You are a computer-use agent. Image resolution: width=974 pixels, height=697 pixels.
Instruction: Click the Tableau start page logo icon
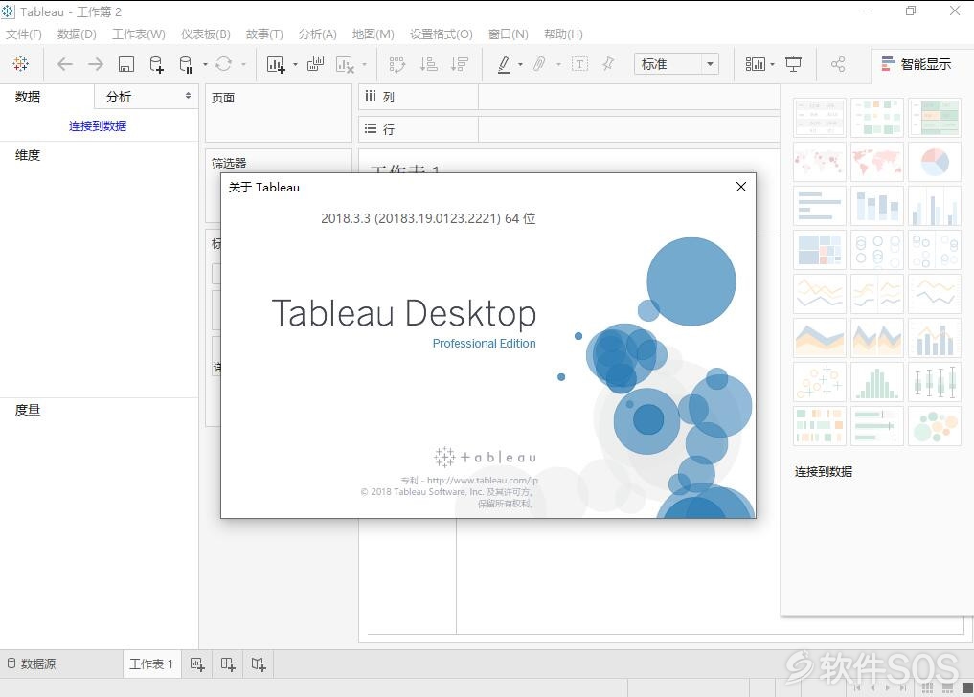tap(20, 63)
